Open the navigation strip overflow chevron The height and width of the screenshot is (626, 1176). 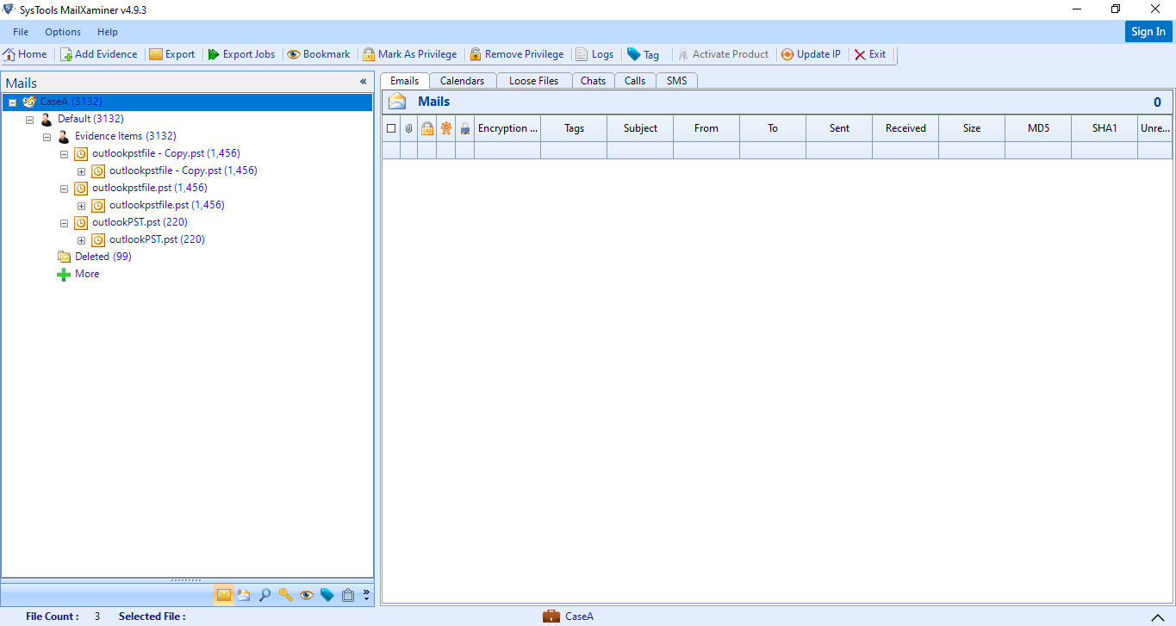pos(366,594)
